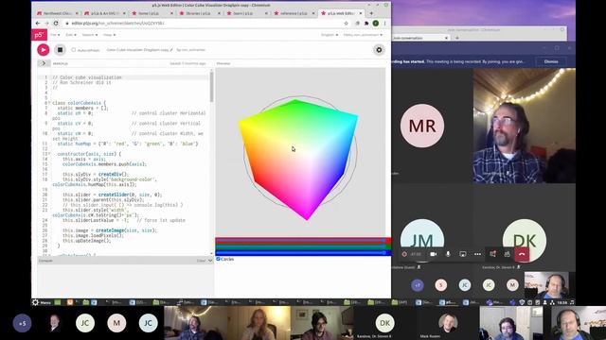606x340 pixels.
Task: Click the p5 logo icon
Action: pyautogui.click(x=39, y=35)
